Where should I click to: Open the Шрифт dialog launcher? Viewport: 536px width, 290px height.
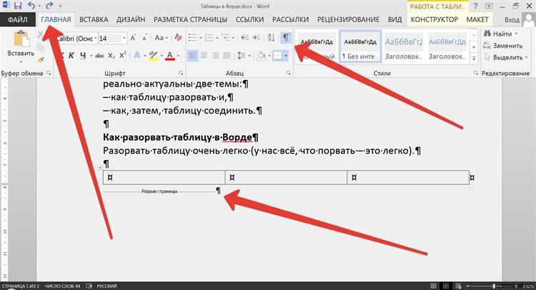(x=181, y=73)
